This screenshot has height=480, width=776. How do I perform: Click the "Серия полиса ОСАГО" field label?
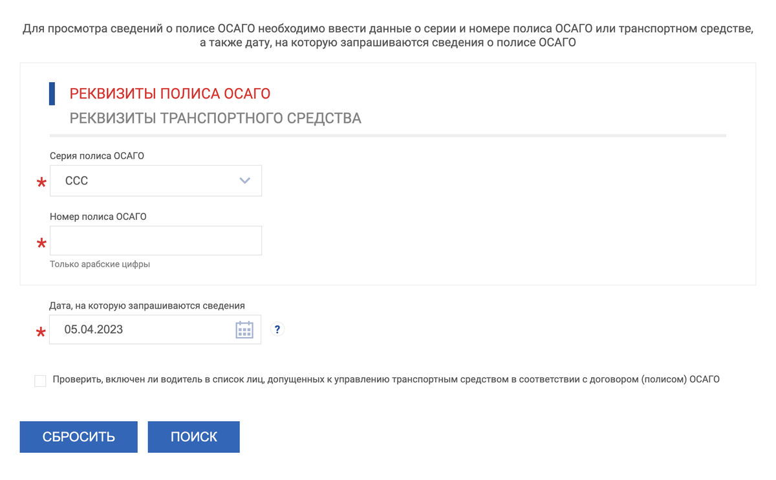pos(97,156)
